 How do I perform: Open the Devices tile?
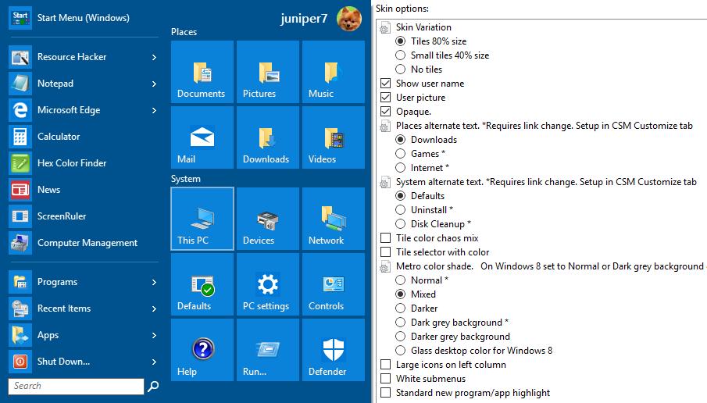268,219
